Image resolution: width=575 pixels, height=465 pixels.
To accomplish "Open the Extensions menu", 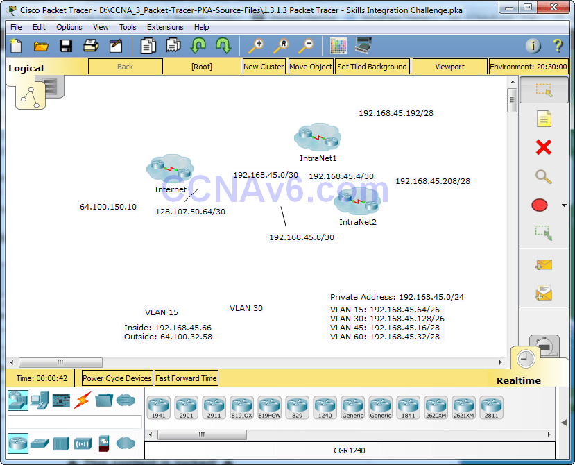I will click(165, 27).
